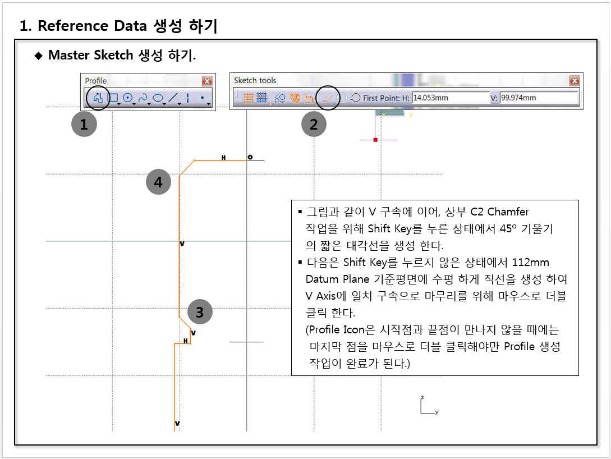Toggle Geometrical Constraints option
611x459 pixels.
pyautogui.click(x=295, y=98)
